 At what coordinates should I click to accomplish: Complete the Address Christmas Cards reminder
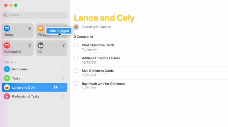[76, 58]
